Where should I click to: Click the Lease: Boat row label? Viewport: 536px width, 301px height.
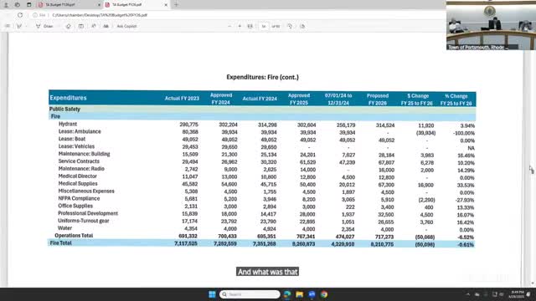(72, 139)
